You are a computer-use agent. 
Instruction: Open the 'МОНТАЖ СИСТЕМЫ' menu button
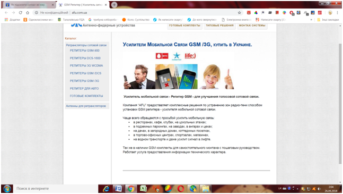point(252,26)
